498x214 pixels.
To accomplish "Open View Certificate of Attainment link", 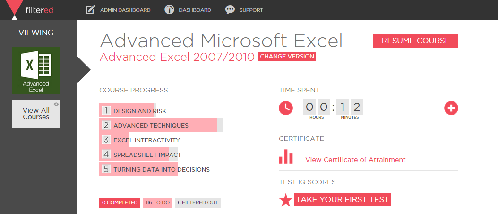I will [x=355, y=160].
